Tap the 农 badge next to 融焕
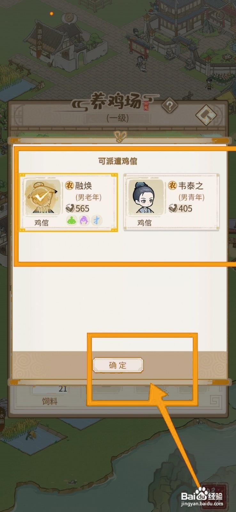This screenshot has height=512, width=236. pos(69,185)
